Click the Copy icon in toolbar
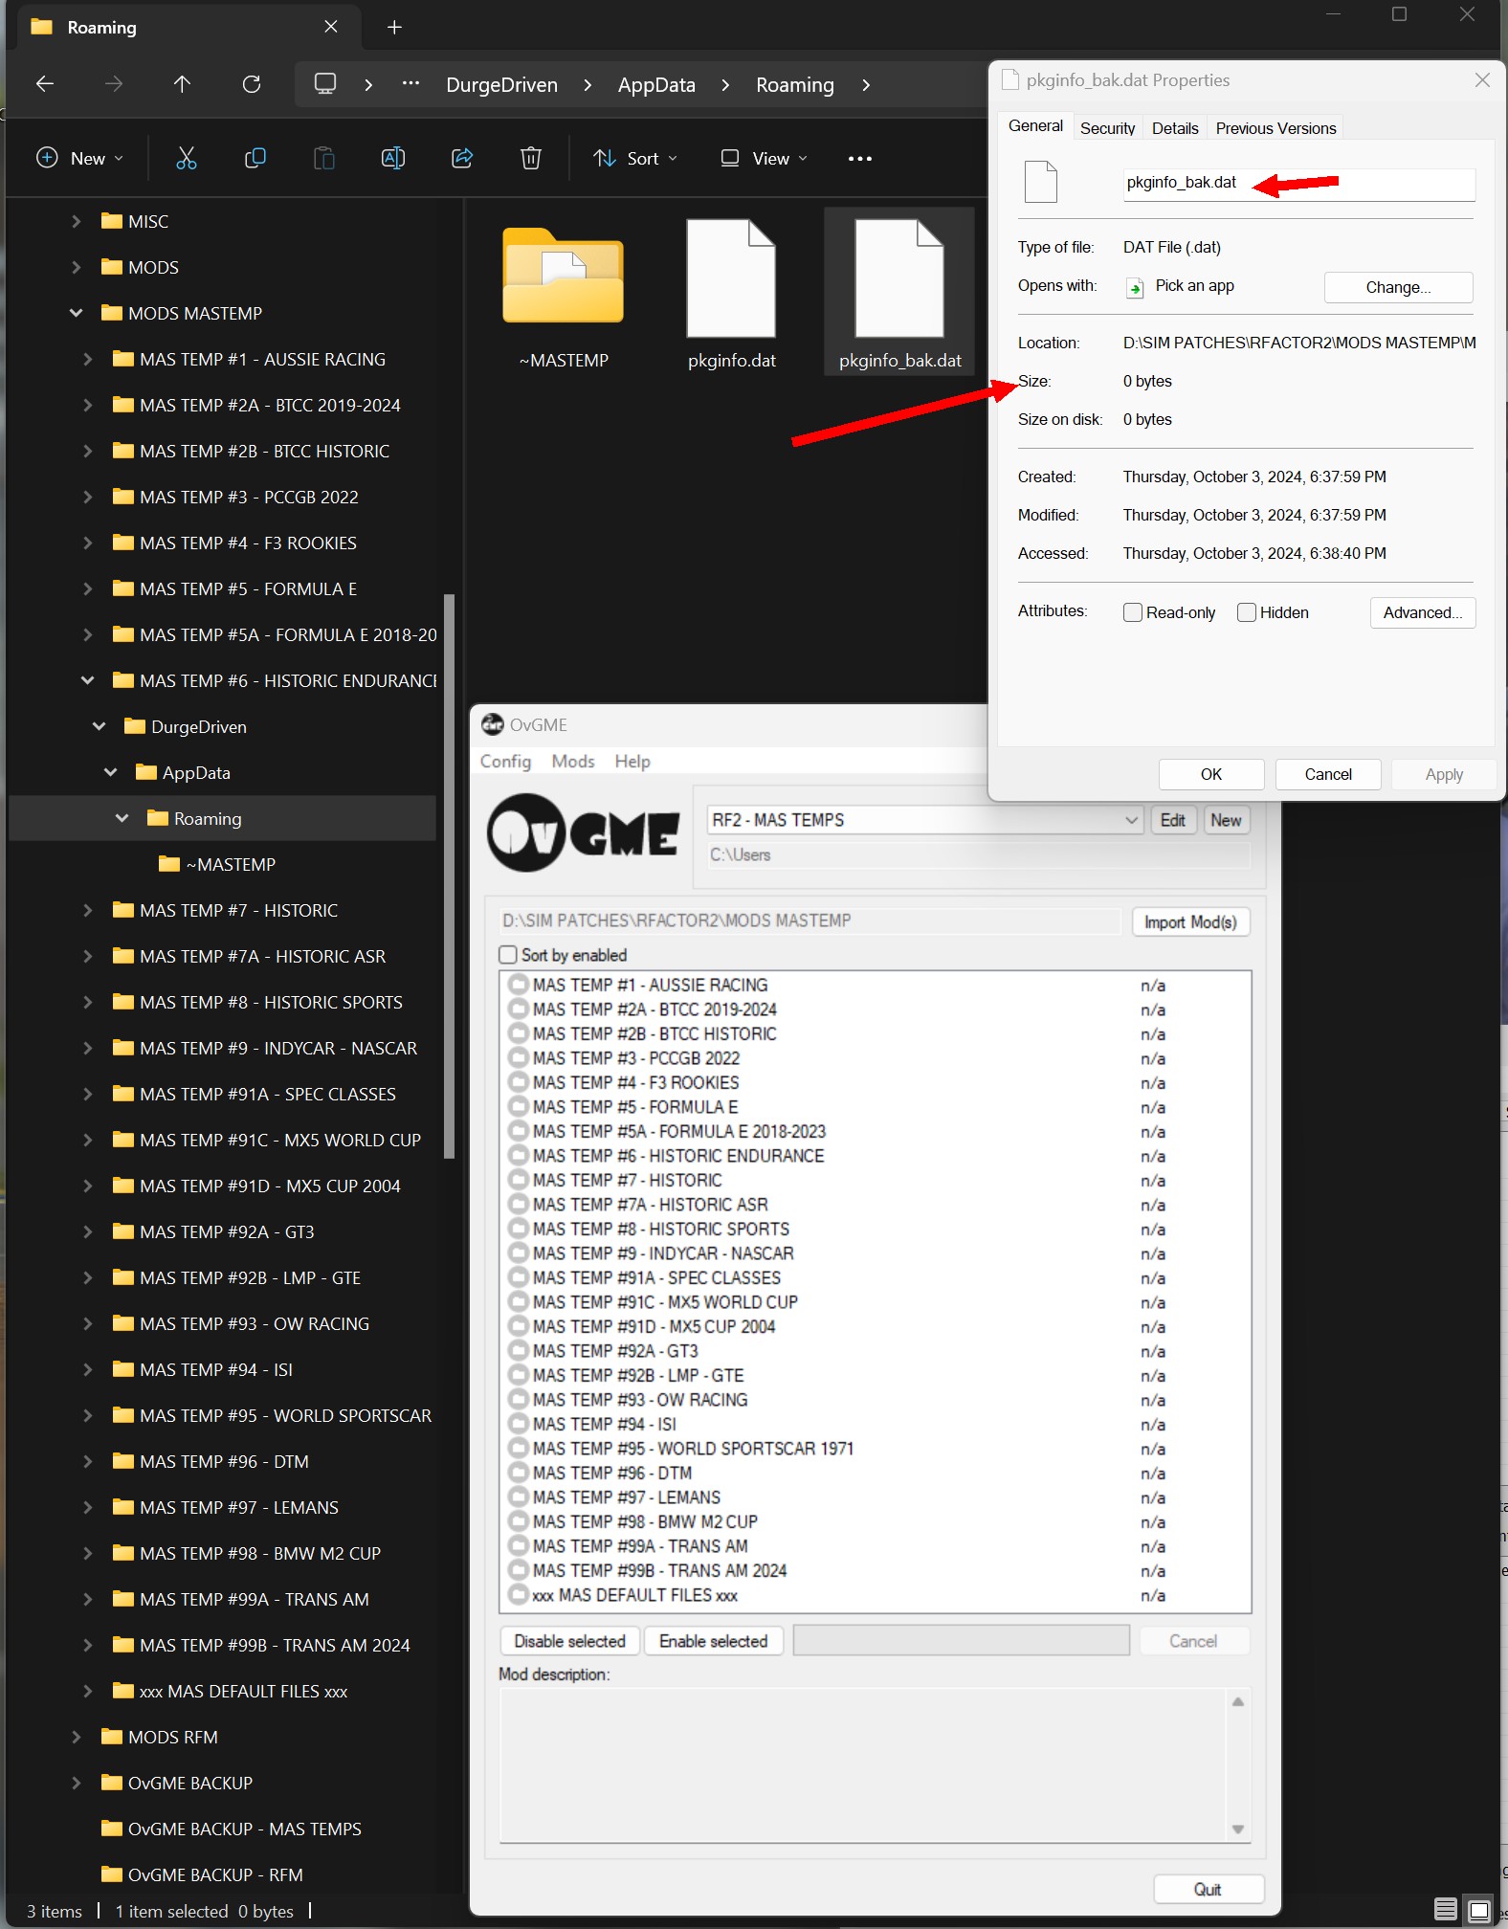This screenshot has width=1508, height=1929. [x=255, y=158]
